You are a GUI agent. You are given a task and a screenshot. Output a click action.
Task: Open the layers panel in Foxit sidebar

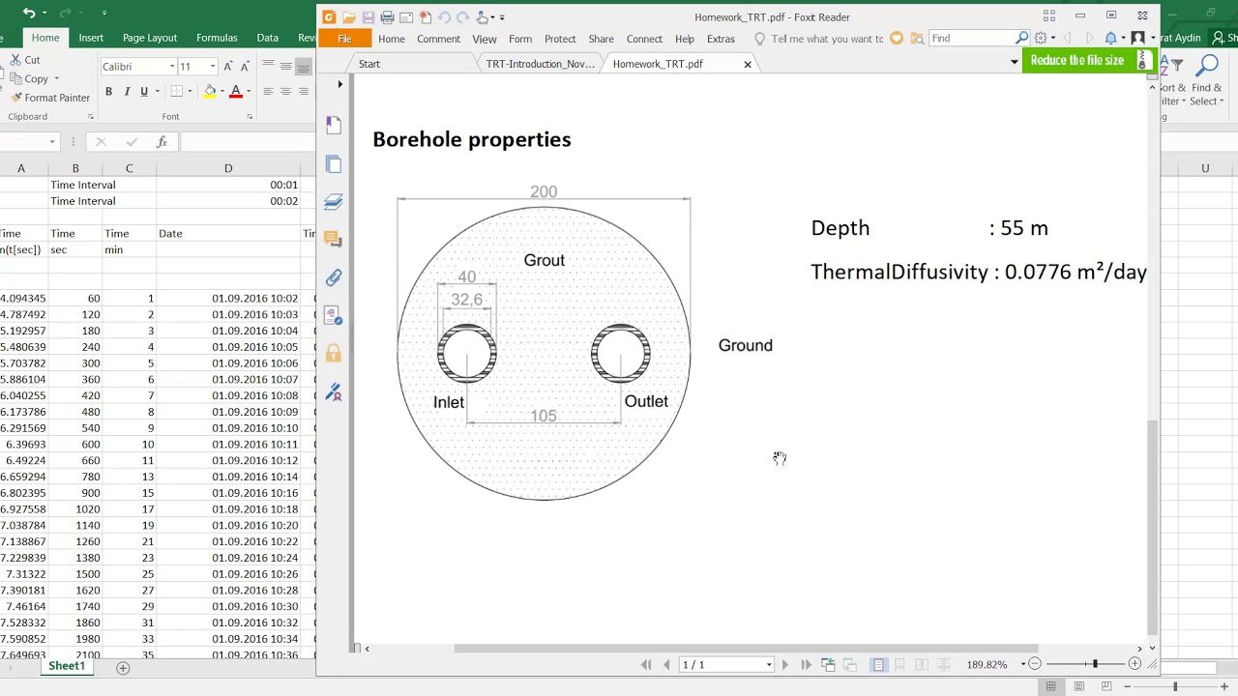click(x=334, y=201)
